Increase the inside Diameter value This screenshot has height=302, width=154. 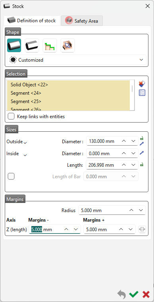click(x=124, y=153)
